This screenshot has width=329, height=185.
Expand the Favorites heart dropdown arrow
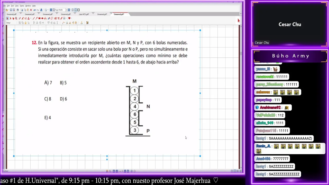pos(71,18)
